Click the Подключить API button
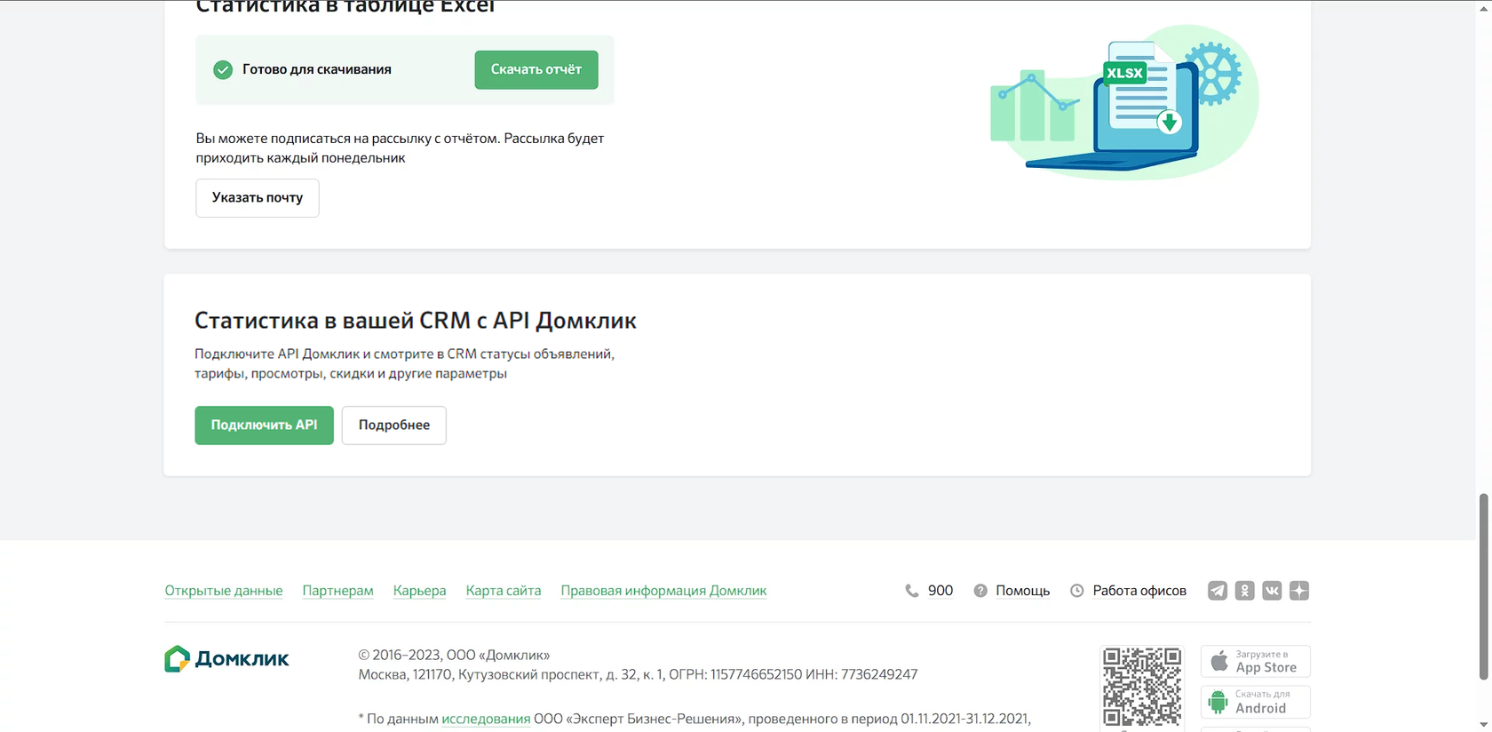Viewport: 1492px width, 732px height. tap(264, 426)
